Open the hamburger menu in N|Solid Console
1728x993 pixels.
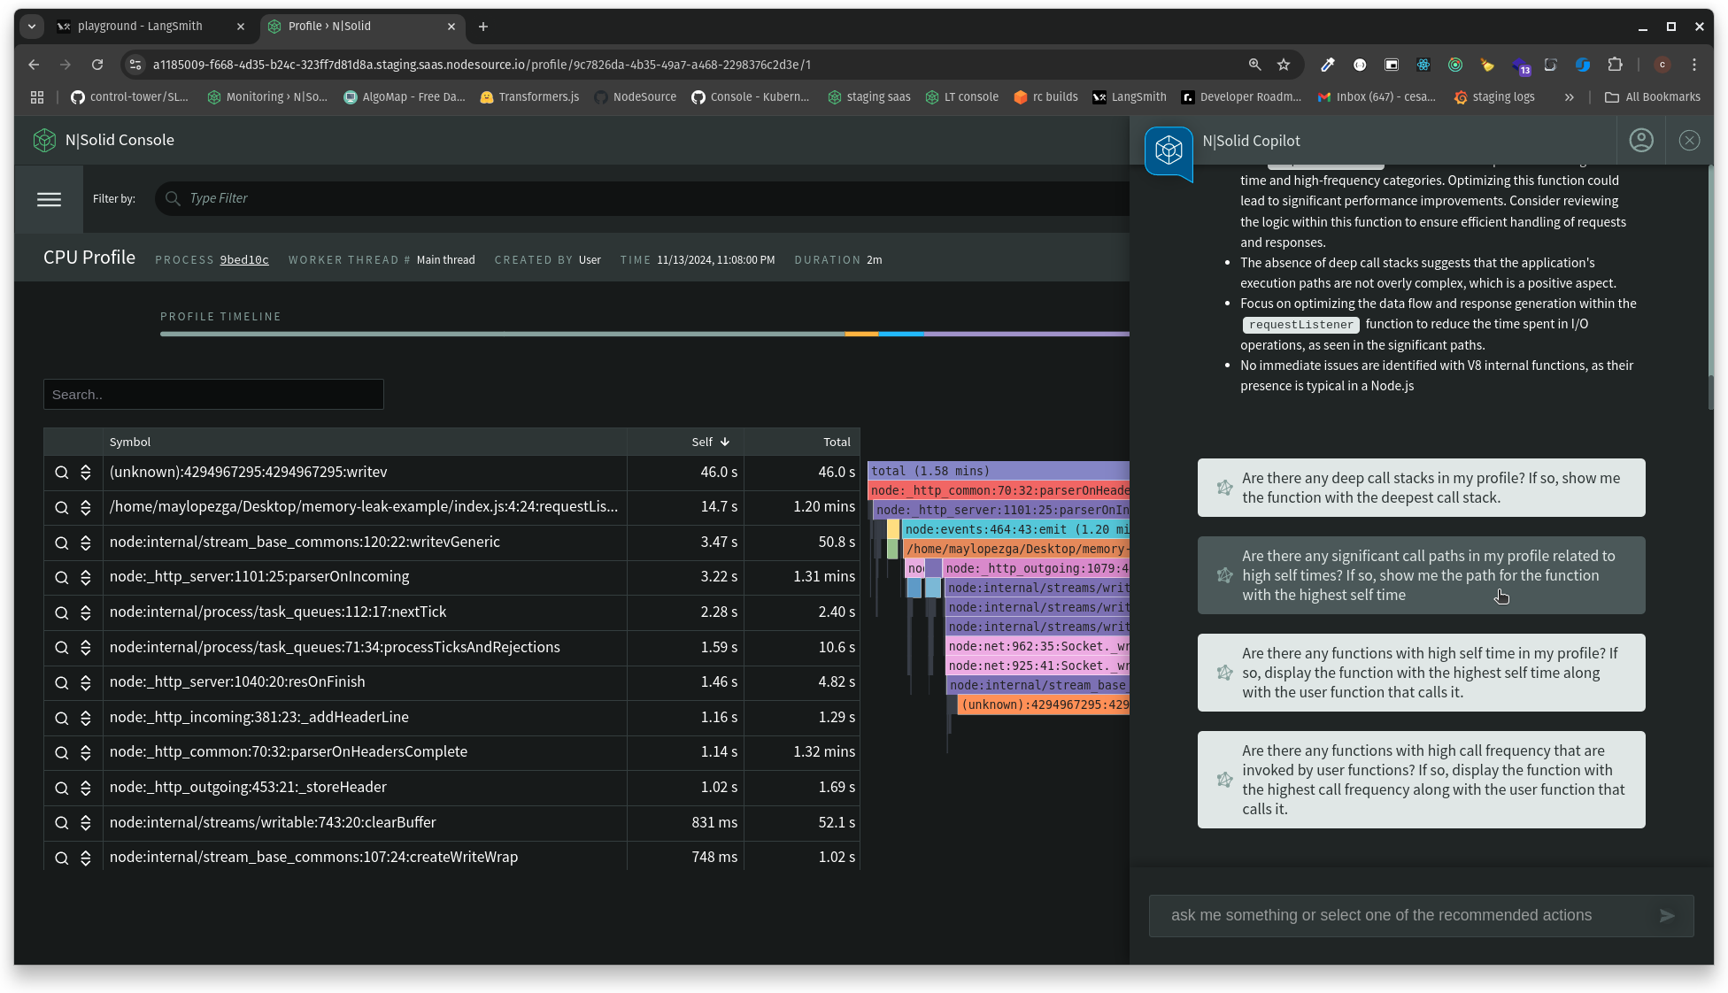(49, 199)
